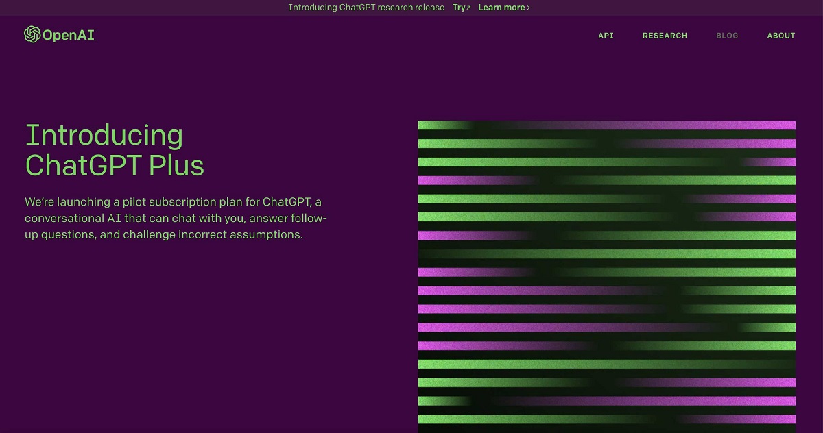This screenshot has width=823, height=433.
Task: Navigate to the RESEARCH page
Action: pyautogui.click(x=665, y=35)
